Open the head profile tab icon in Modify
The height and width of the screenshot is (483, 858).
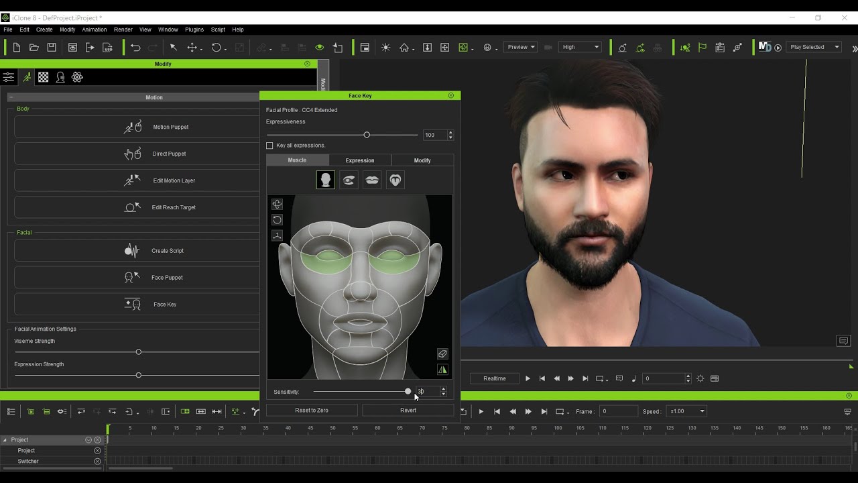click(x=60, y=77)
